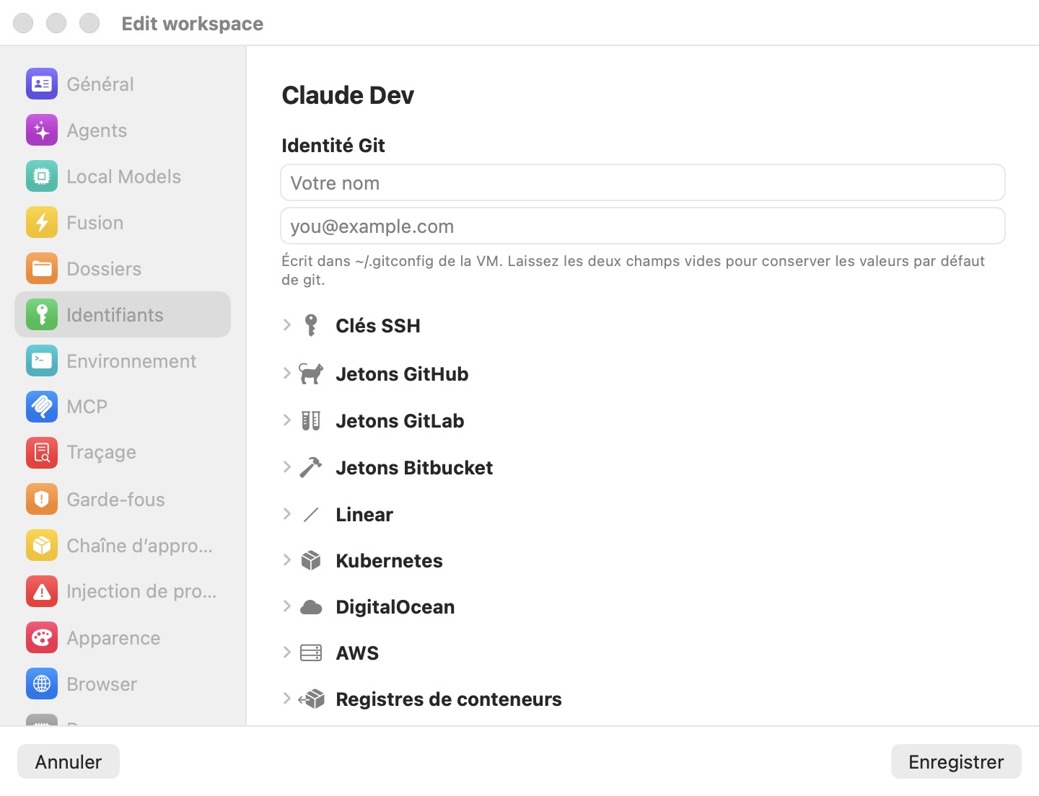The height and width of the screenshot is (796, 1039).
Task: Open the Dossiers folder icon
Action: tap(42, 268)
